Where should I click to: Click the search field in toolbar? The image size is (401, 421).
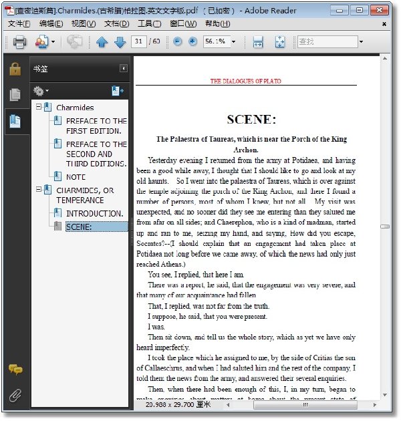coord(327,41)
